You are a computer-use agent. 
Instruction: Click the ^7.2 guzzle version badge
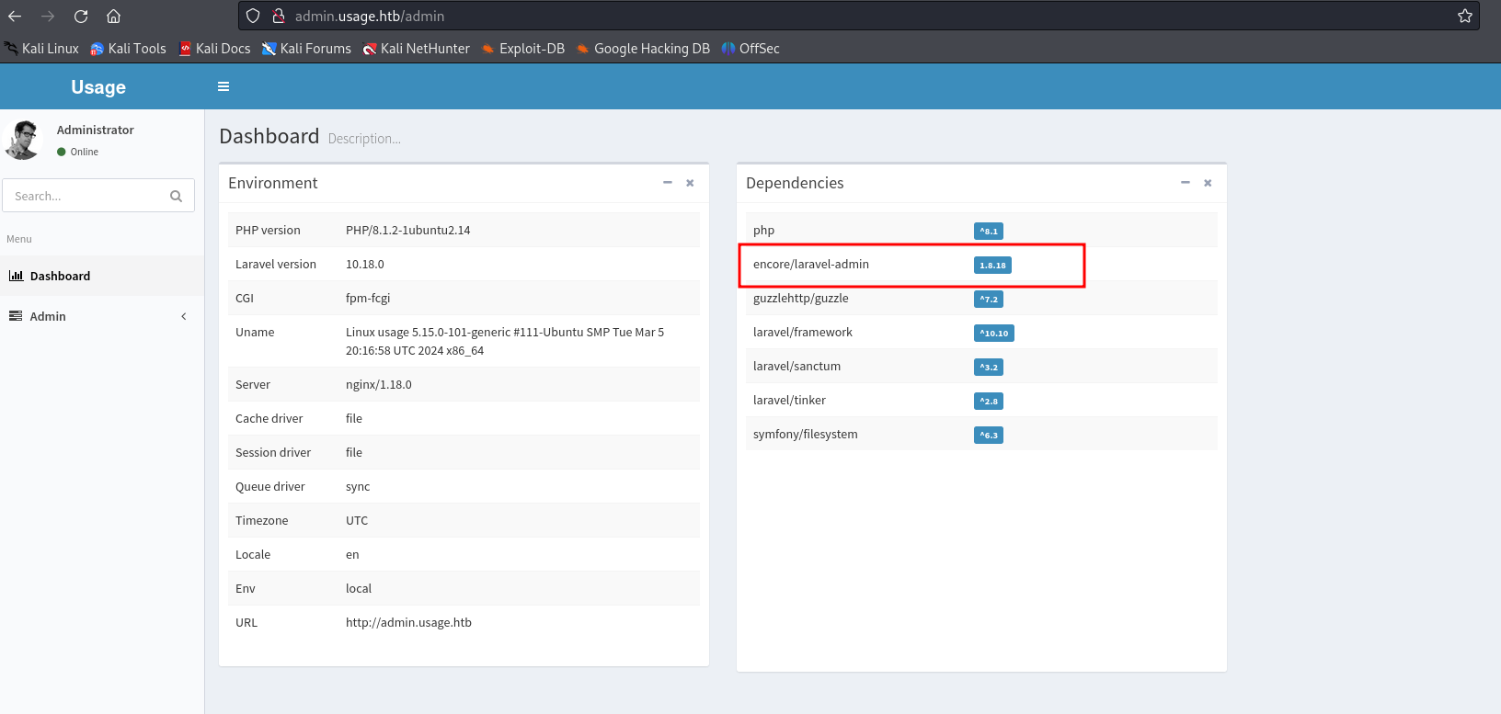[x=989, y=299]
